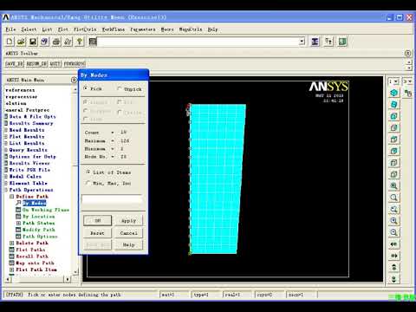Select the Unpick radio button
This screenshot has width=416, height=312.
pos(120,88)
